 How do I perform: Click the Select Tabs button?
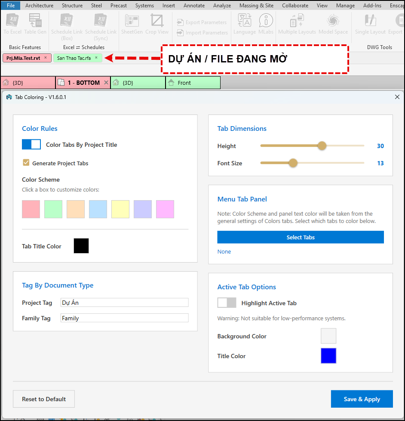tap(301, 237)
